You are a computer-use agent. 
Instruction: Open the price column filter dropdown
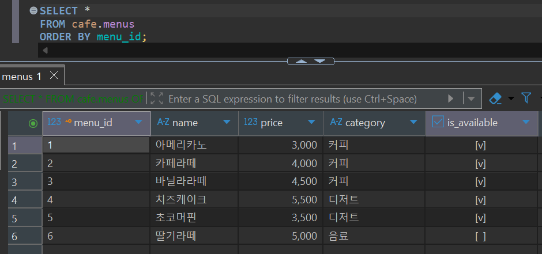click(311, 122)
